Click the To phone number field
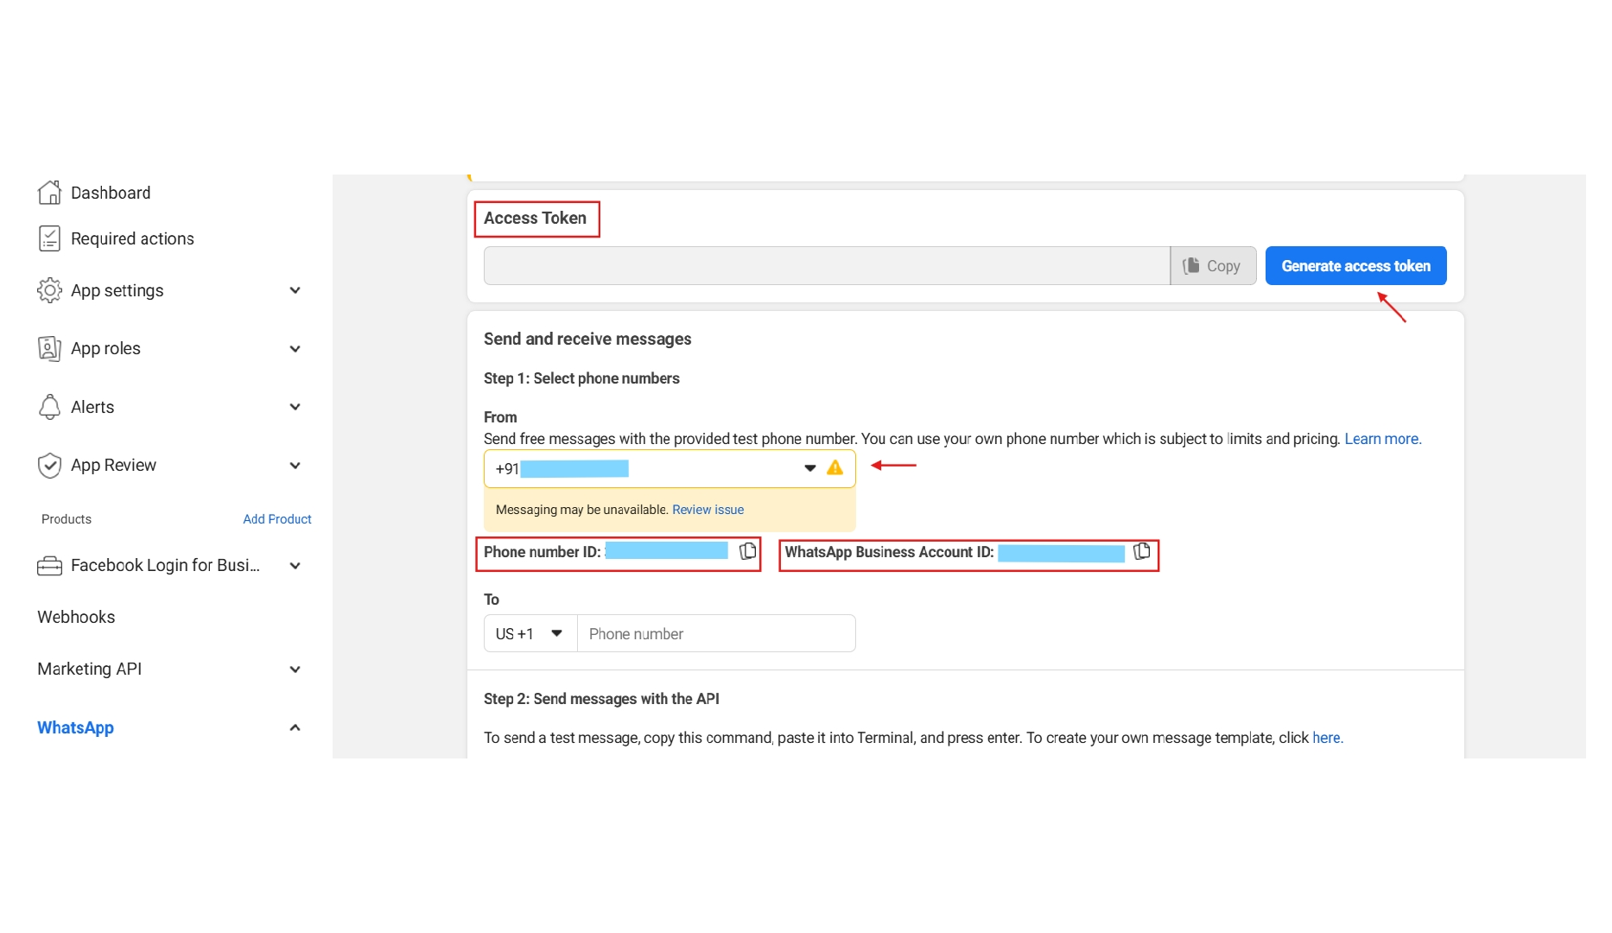 tap(716, 633)
